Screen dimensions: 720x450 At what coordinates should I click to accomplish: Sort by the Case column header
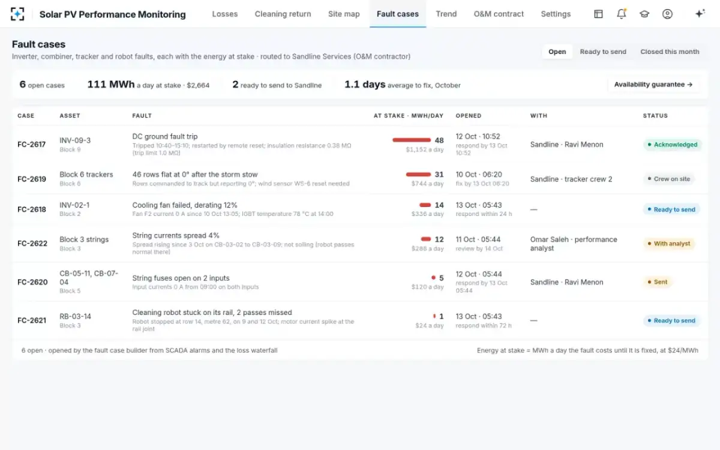pyautogui.click(x=26, y=116)
